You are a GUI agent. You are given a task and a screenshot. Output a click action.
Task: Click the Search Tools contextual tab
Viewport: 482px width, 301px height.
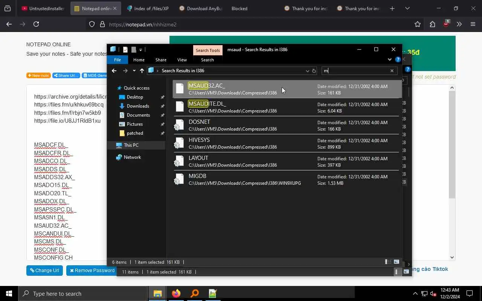[x=207, y=50]
